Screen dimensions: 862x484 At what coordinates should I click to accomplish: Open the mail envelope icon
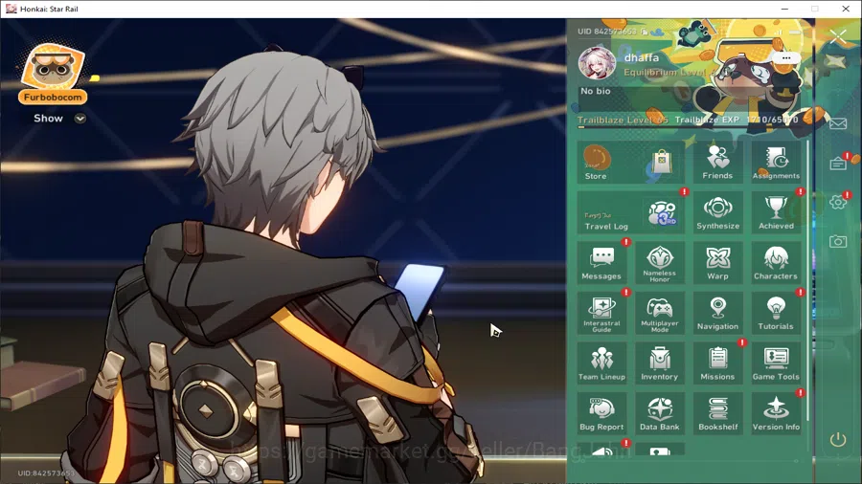click(x=838, y=123)
